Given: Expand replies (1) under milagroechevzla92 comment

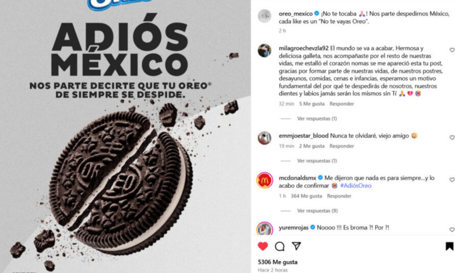Looking at the screenshot, I should 317,118.
